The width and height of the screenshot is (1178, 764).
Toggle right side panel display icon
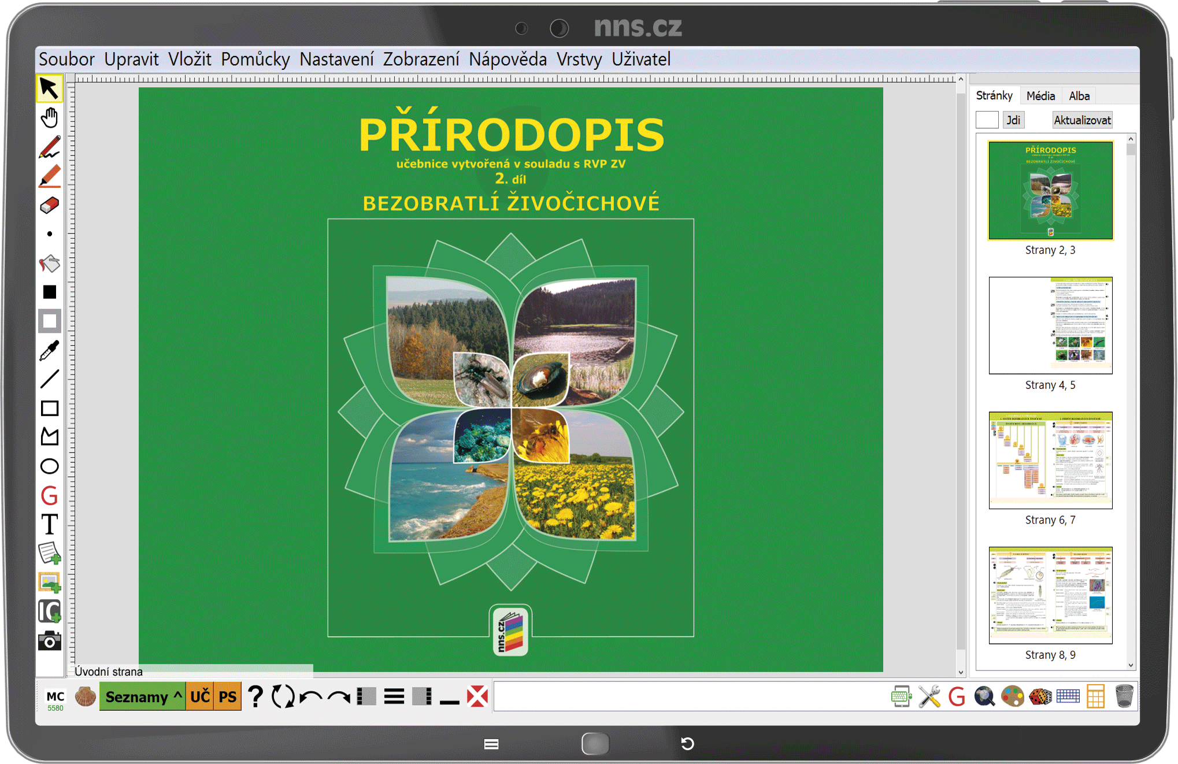[x=422, y=696]
